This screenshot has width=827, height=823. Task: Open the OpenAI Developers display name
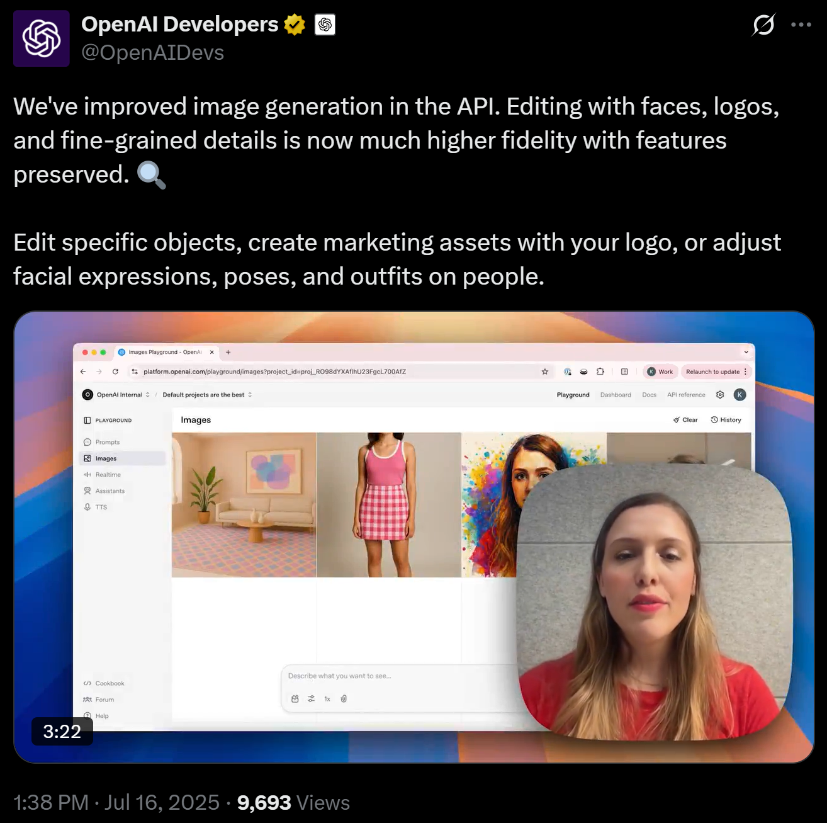point(179,25)
